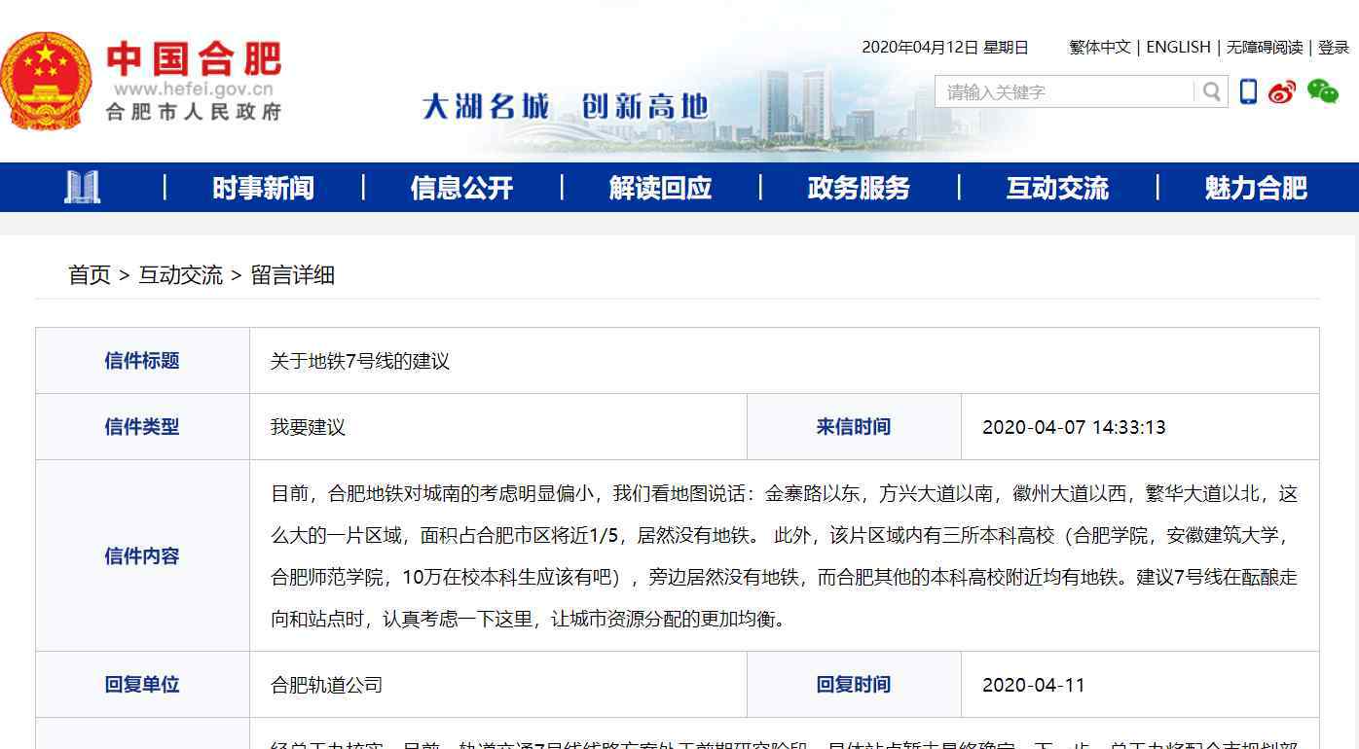Click the 信件类型 label cell
The width and height of the screenshot is (1359, 749).
click(x=142, y=427)
